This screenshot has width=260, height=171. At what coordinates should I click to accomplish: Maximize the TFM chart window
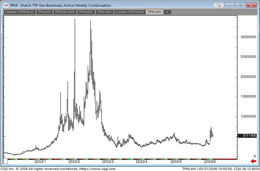point(240,5)
